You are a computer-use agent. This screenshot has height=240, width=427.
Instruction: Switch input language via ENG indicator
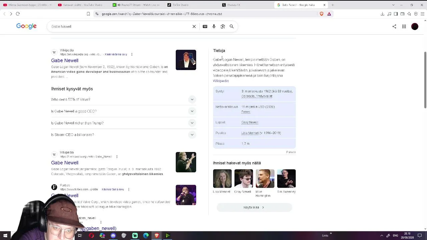click(396, 236)
